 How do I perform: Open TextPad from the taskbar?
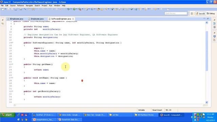(44, 115)
